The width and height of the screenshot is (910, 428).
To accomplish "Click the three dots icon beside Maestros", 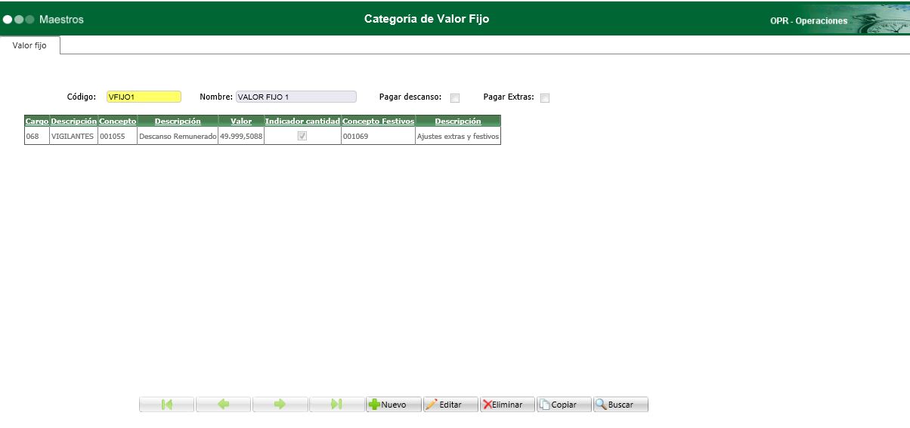I will [x=19, y=20].
